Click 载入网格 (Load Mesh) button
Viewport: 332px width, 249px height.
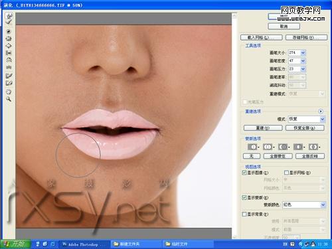click(x=262, y=37)
